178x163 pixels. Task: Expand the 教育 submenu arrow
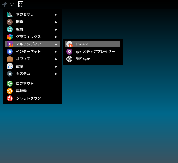56,30
